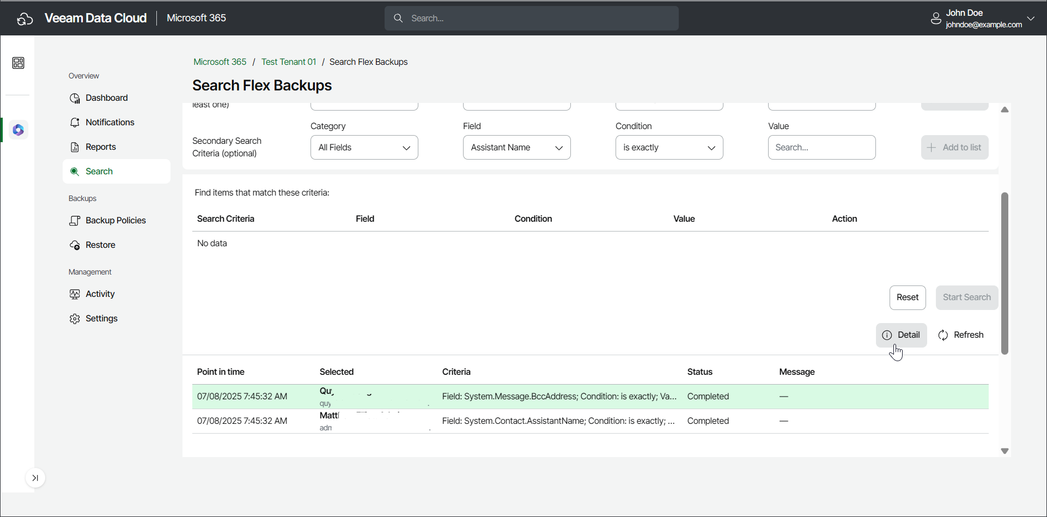
Task: Click the Start Search button
Action: pos(967,297)
